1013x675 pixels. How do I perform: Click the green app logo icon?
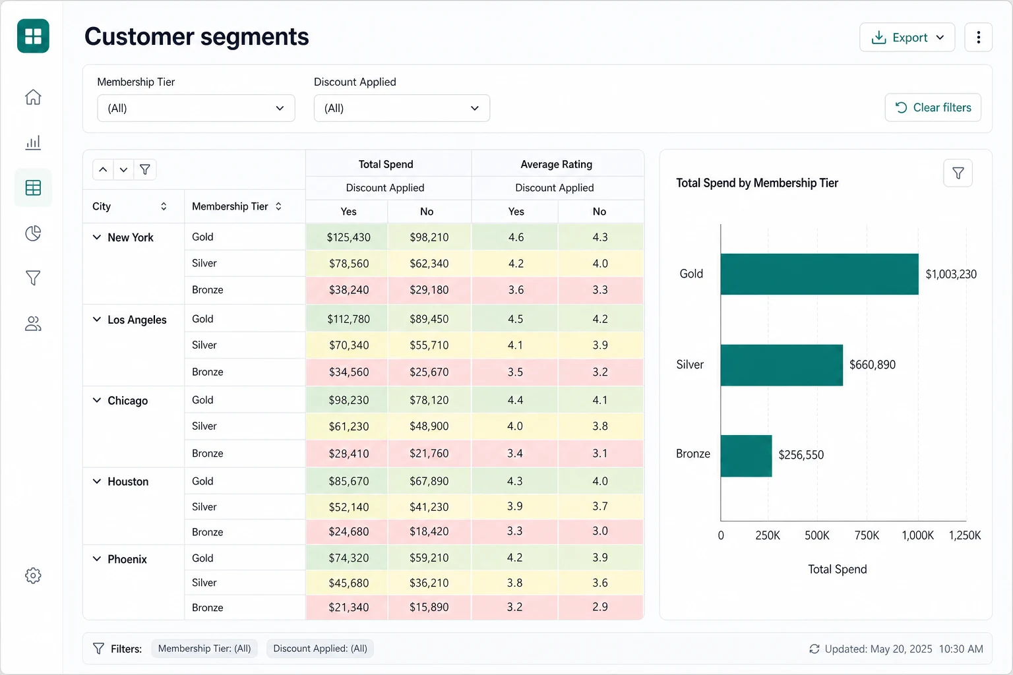33,36
